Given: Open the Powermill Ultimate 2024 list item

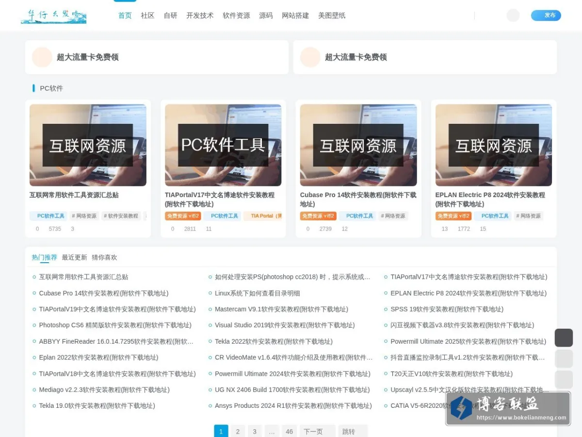Looking at the screenshot, I should (x=292, y=374).
